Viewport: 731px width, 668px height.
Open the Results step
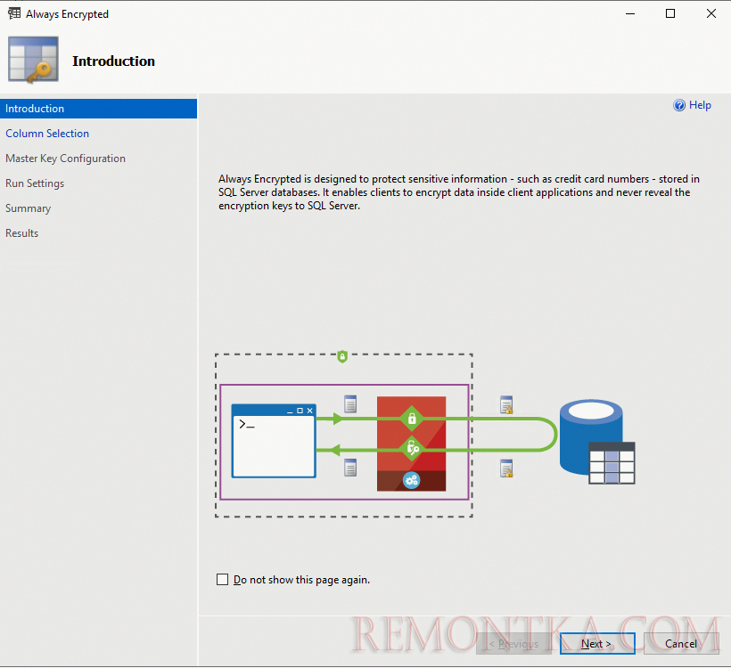tap(22, 233)
